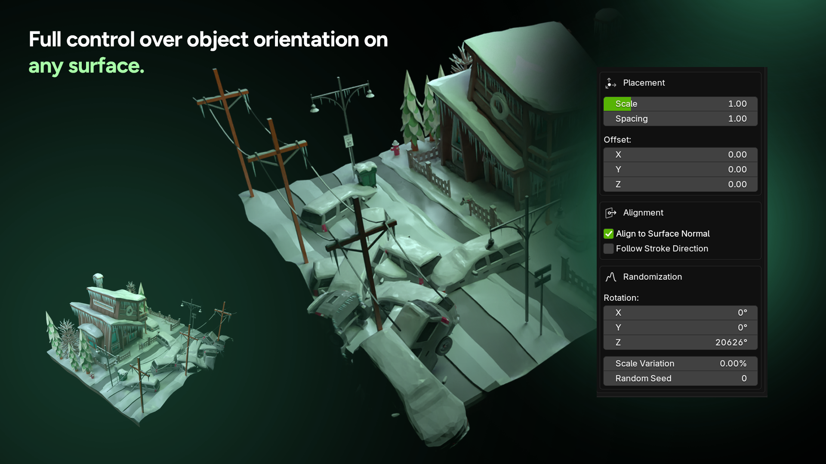Click the Placement panel icon
826x464 pixels.
click(610, 83)
